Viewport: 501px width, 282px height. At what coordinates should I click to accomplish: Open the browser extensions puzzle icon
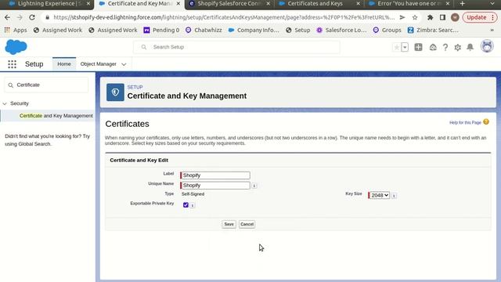pos(430,17)
